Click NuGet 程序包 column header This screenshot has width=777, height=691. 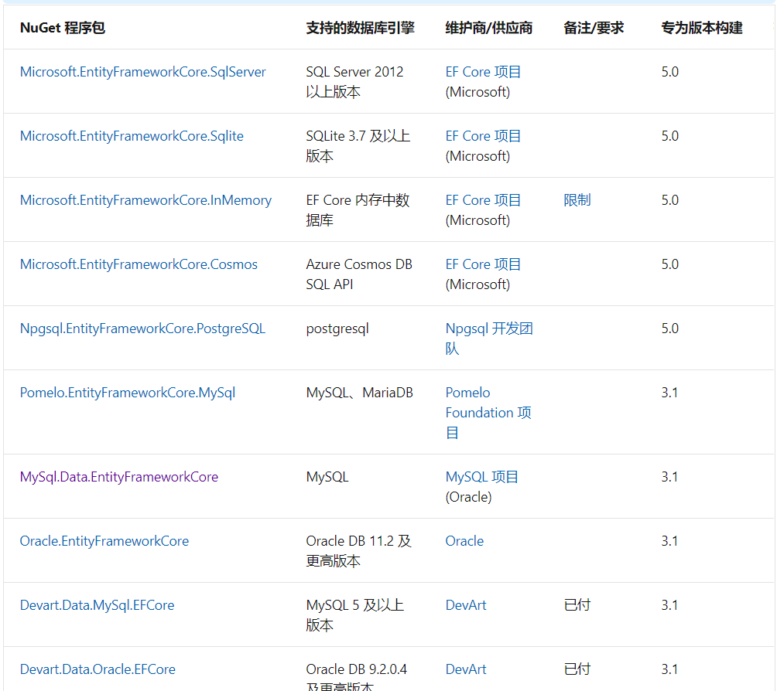point(63,29)
